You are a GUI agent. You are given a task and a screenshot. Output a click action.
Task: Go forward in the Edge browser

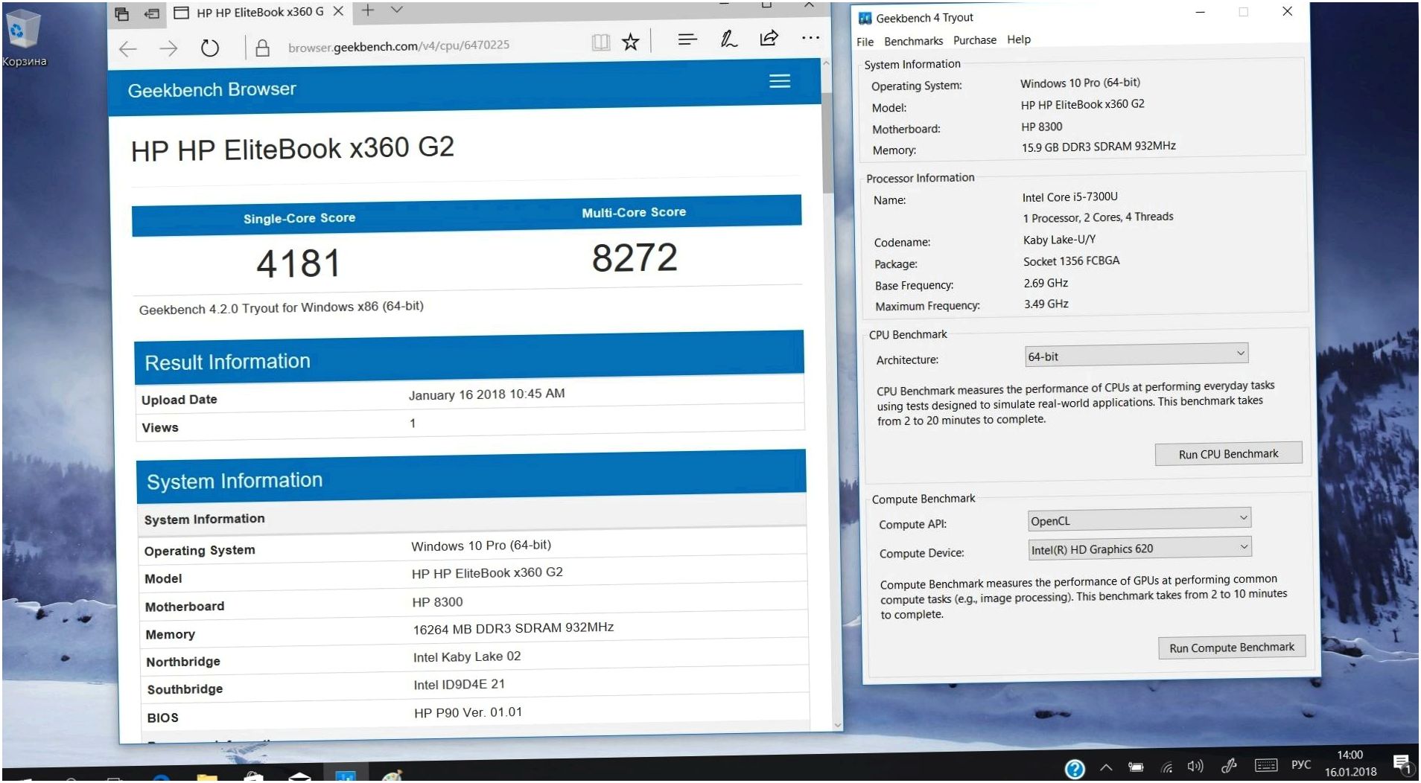tap(169, 49)
